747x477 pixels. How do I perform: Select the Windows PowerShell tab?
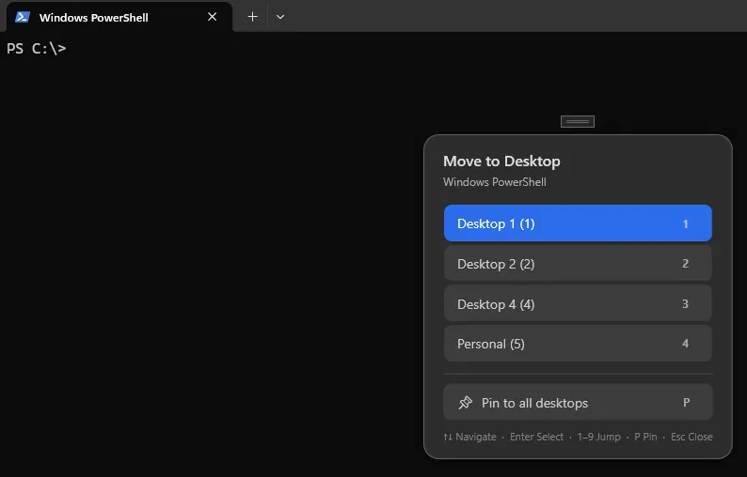118,17
